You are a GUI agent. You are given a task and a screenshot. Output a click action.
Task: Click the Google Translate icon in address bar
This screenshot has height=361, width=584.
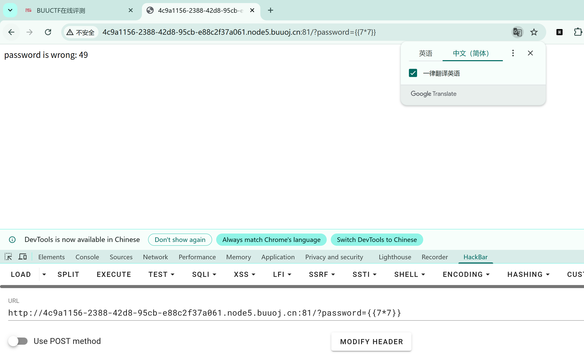pyautogui.click(x=517, y=32)
